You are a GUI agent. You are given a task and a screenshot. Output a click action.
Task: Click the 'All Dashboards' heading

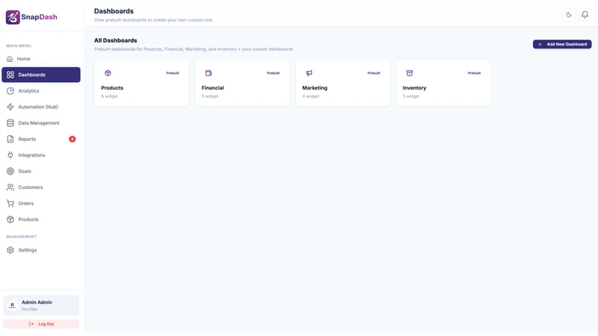(116, 40)
